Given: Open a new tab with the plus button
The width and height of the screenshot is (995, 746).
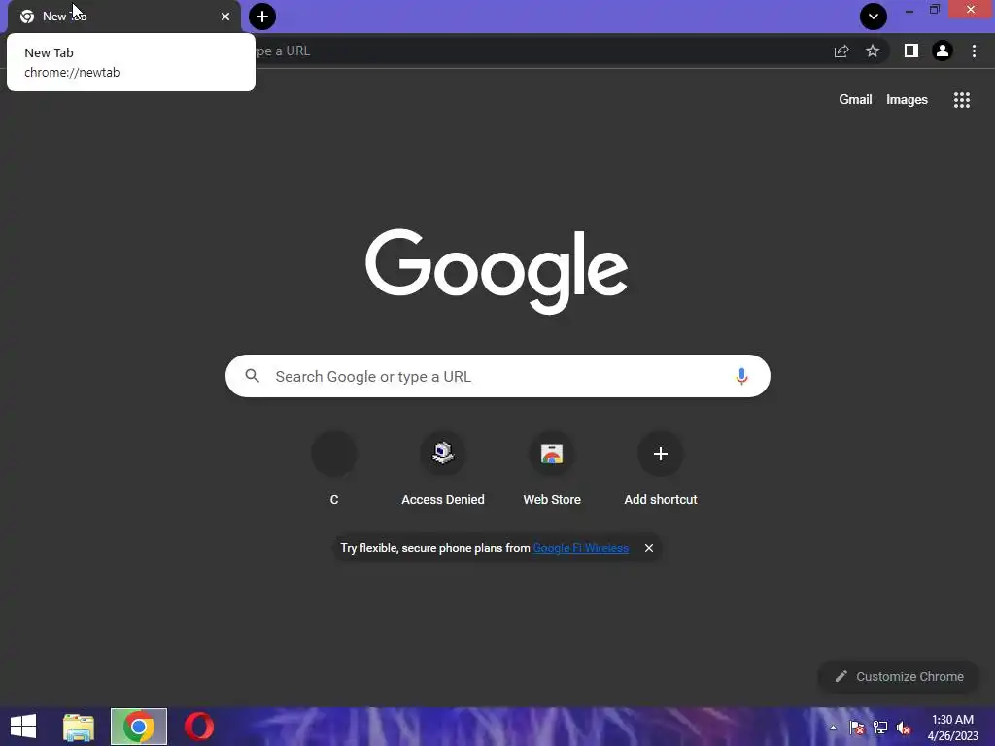Looking at the screenshot, I should (x=262, y=17).
